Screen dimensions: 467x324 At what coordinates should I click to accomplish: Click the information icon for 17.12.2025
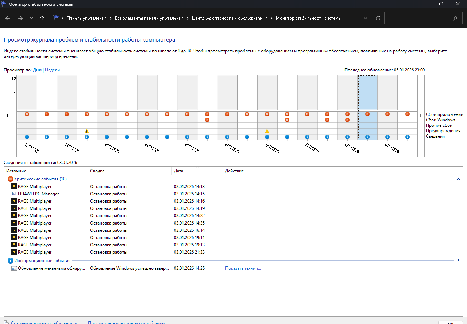[27, 137]
